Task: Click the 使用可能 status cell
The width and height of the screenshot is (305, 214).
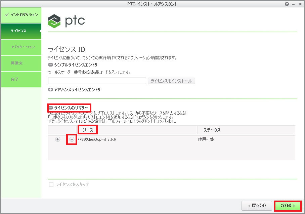Action: 206,139
